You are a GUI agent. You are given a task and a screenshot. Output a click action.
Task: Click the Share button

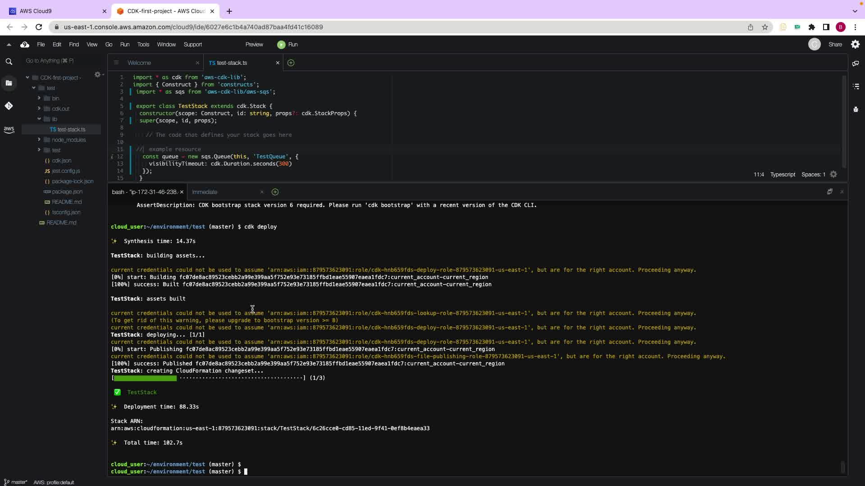835,45
